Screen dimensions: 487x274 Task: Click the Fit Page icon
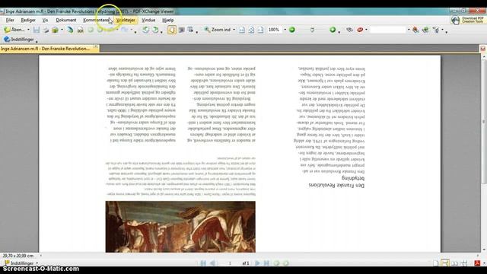click(x=251, y=30)
